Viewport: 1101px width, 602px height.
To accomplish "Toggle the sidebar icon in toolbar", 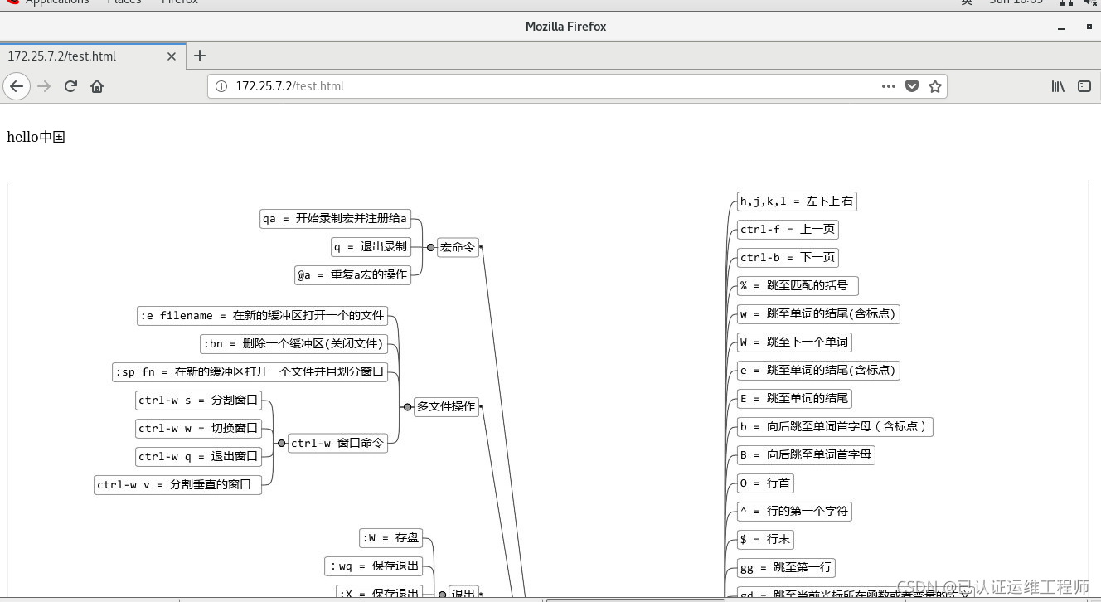I will [x=1084, y=86].
